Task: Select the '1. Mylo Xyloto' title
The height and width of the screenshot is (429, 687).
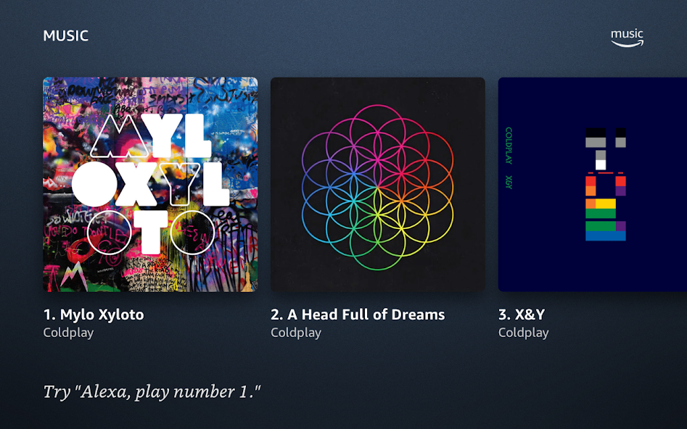Action: [x=94, y=315]
